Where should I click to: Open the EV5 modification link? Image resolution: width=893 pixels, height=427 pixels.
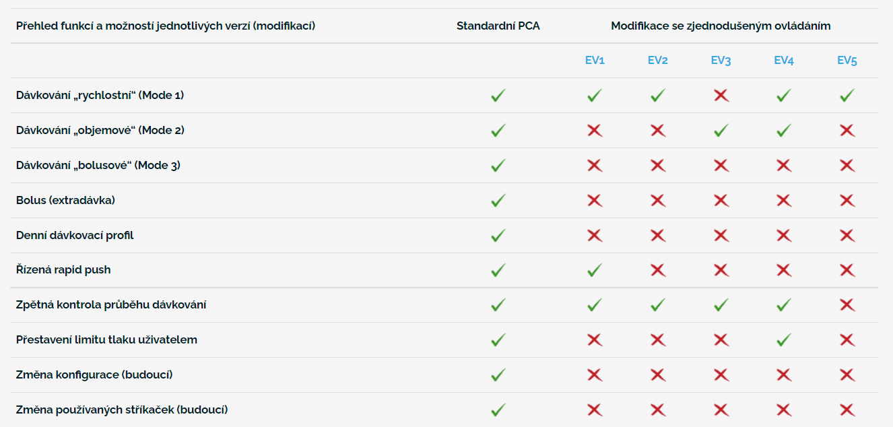(847, 61)
